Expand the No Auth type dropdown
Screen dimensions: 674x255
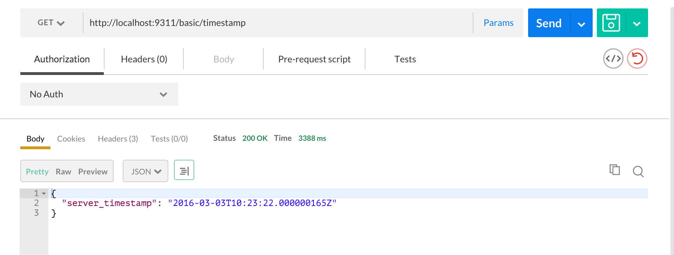pyautogui.click(x=99, y=94)
